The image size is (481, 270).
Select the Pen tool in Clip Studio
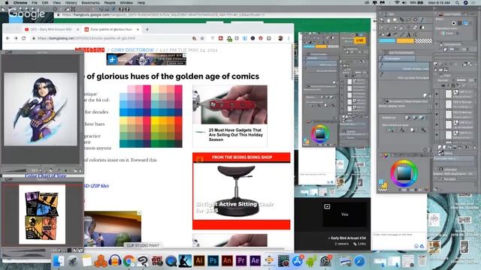click(382, 28)
